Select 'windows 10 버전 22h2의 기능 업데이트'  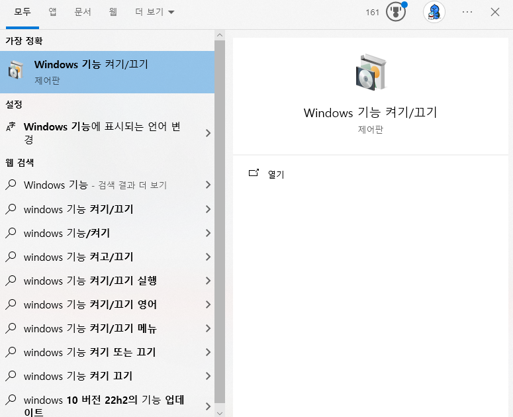point(107,404)
